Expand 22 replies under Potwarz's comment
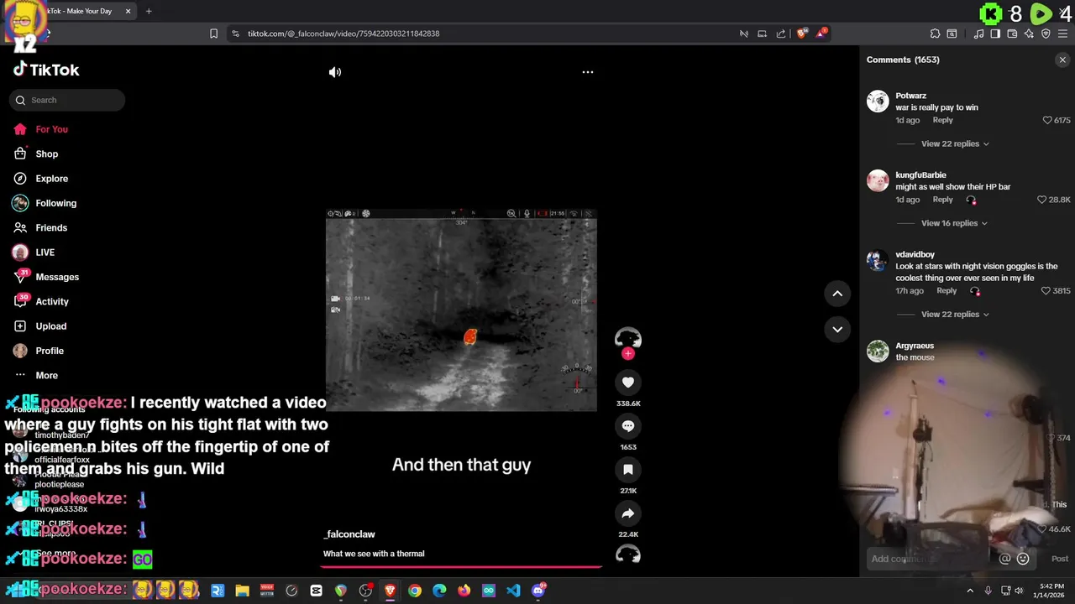Viewport: 1075px width, 604px height. tap(955, 144)
